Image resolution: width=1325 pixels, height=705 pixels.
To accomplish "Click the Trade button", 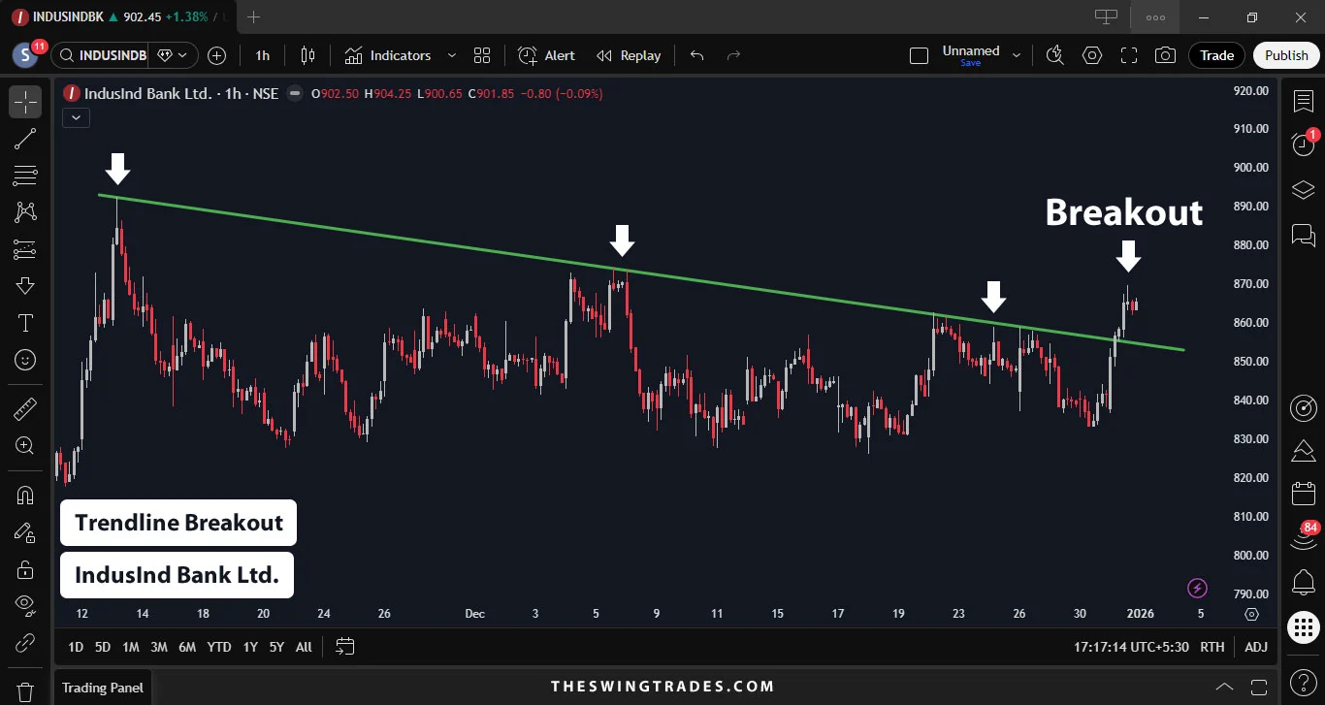I will pos(1216,55).
